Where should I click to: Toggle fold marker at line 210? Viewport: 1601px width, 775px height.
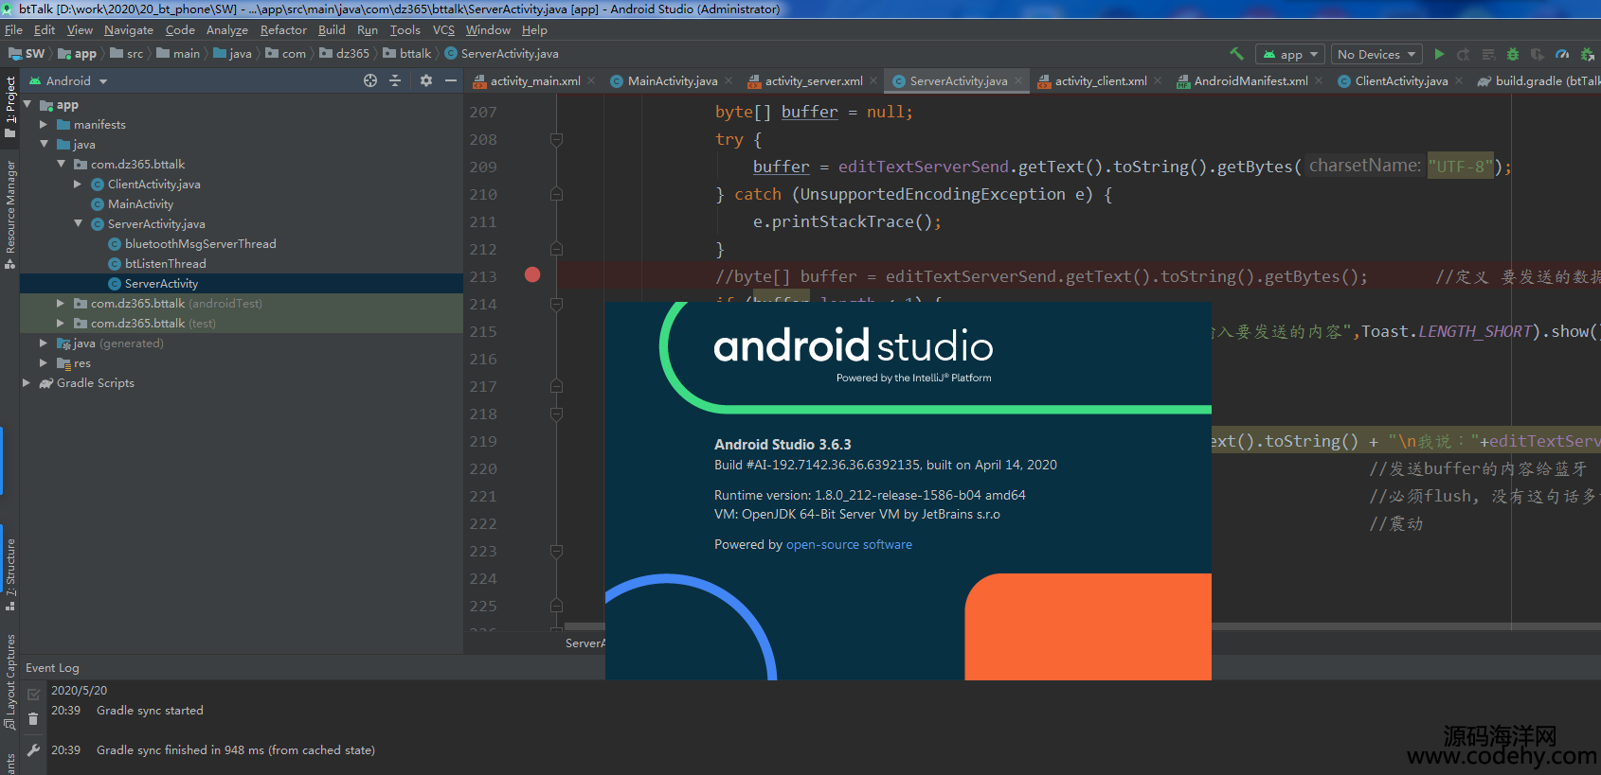click(x=556, y=194)
